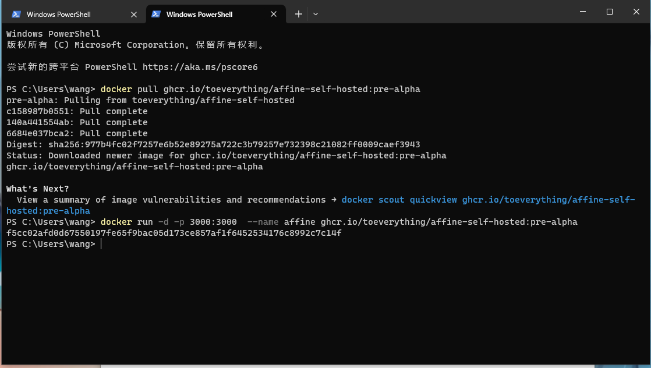651x368 pixels.
Task: Click 'pre-alpha: Pulling from toeverything' line
Action: (x=150, y=100)
